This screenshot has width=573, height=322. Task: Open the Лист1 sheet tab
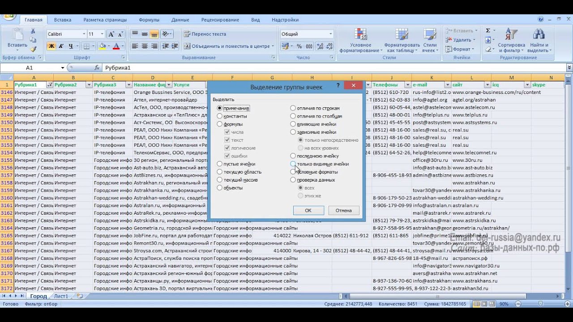point(61,296)
